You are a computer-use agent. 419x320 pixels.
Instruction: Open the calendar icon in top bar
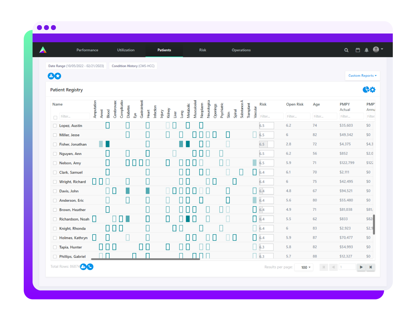tap(358, 50)
